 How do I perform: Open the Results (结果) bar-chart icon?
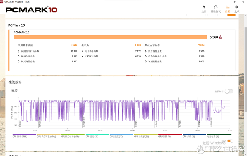click(227, 7)
